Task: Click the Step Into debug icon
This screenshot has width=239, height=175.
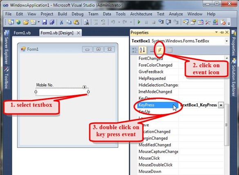Action: 161,22
